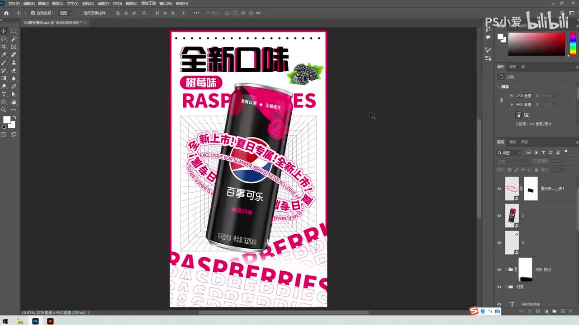Screen dimensions: 579x325
Task: Click the canvas width W field
Action: click(x=523, y=96)
